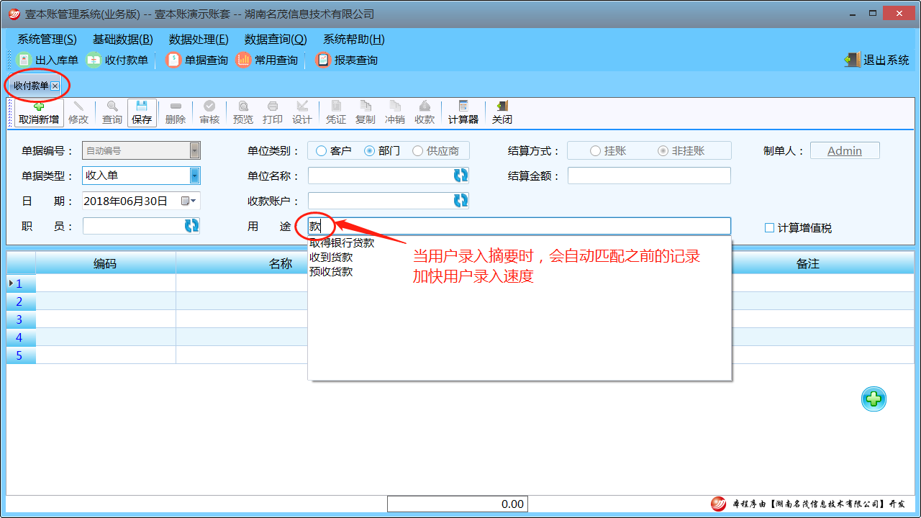Image resolution: width=921 pixels, height=518 pixels.
Task: Close the 收付款单 tab with its X
Action: (55, 86)
